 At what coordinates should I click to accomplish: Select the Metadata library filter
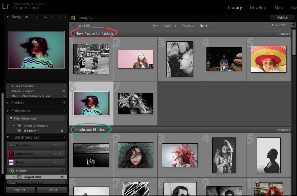188,26
